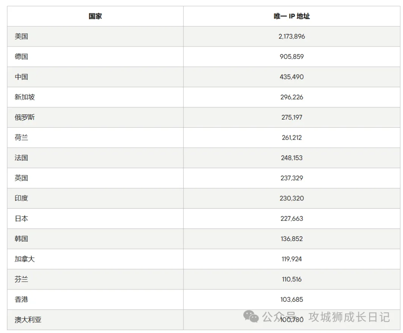403x333 pixels.
Task: Select the 德国 row label
Action: point(21,57)
